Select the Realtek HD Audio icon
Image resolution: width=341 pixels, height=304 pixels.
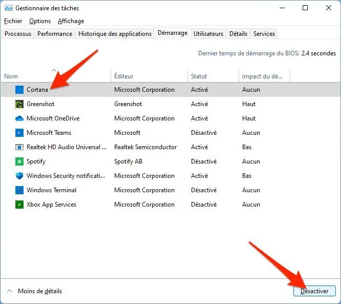click(19, 147)
